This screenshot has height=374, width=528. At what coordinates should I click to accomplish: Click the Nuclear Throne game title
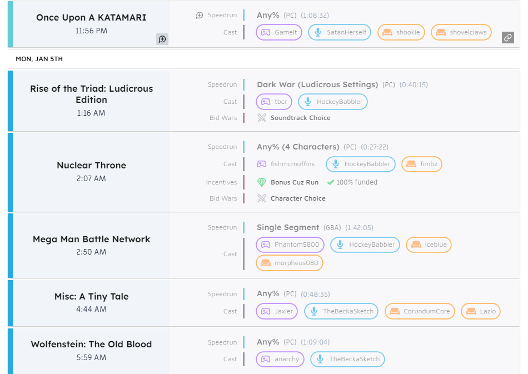(x=91, y=165)
